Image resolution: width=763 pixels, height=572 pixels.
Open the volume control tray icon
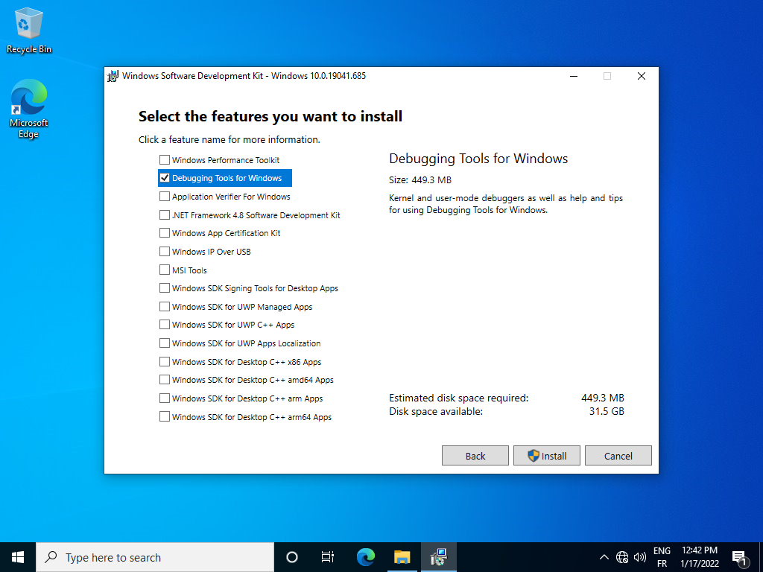click(640, 557)
